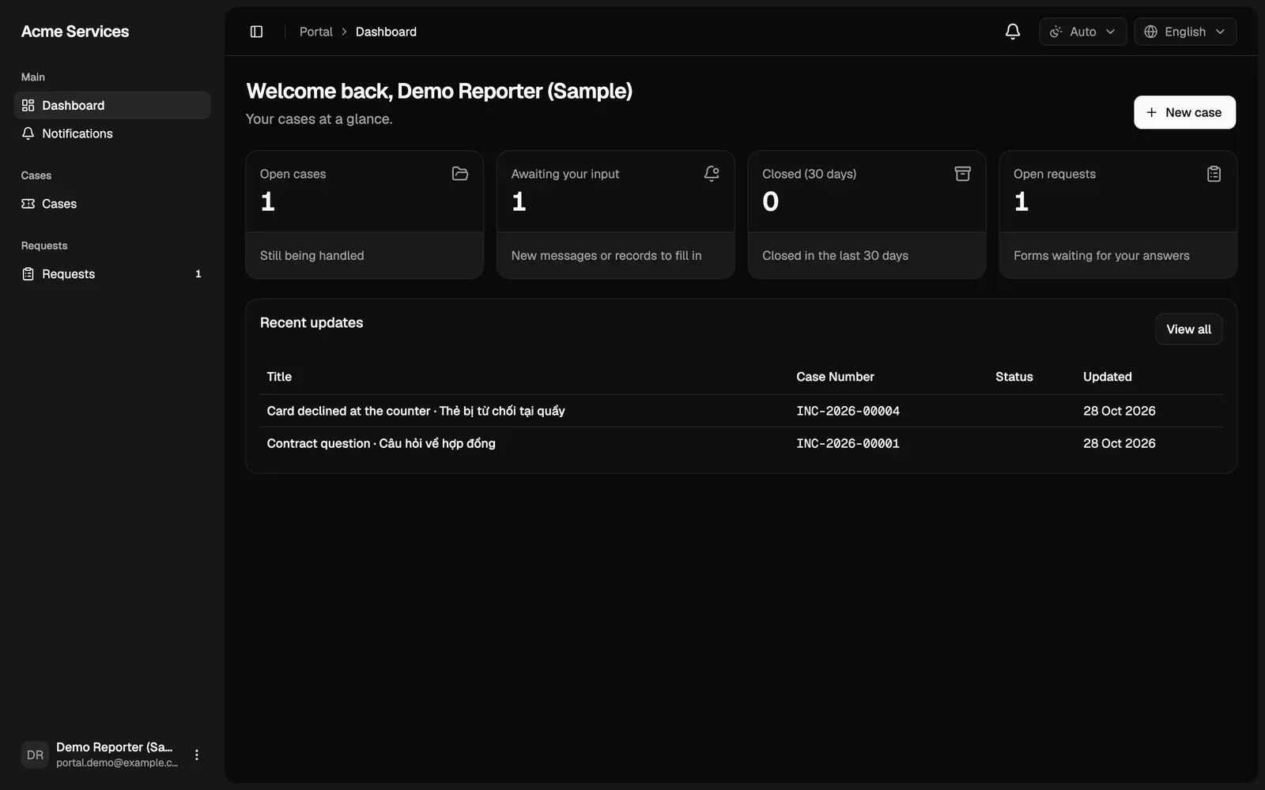1265x790 pixels.
Task: Click the Title column header
Action: click(x=279, y=377)
